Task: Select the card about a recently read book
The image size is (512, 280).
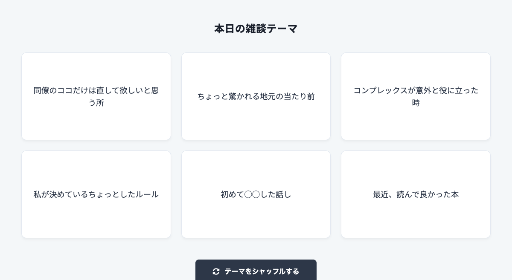Action: pos(416,194)
